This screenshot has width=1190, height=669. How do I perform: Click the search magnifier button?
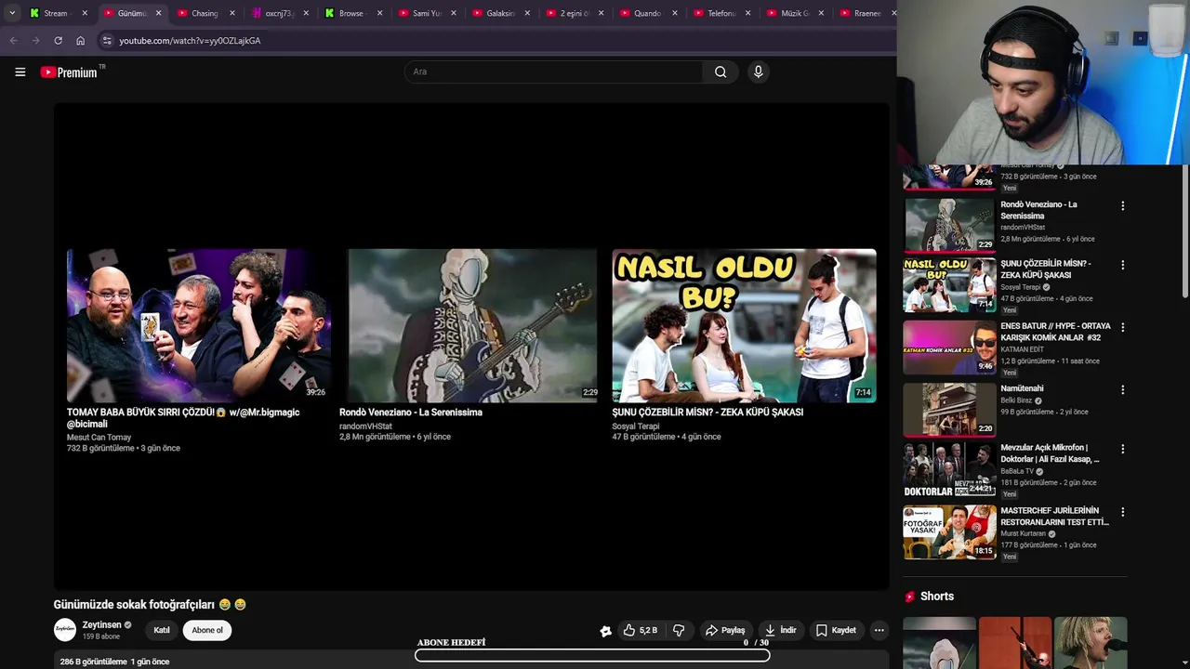[x=721, y=72]
